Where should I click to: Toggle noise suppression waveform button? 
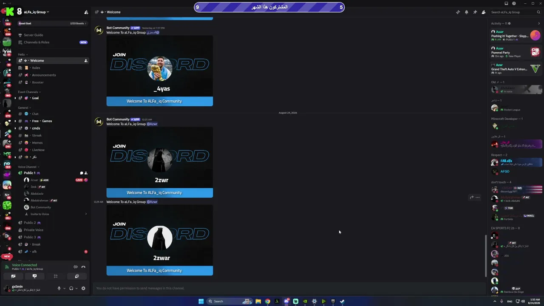[76, 267]
